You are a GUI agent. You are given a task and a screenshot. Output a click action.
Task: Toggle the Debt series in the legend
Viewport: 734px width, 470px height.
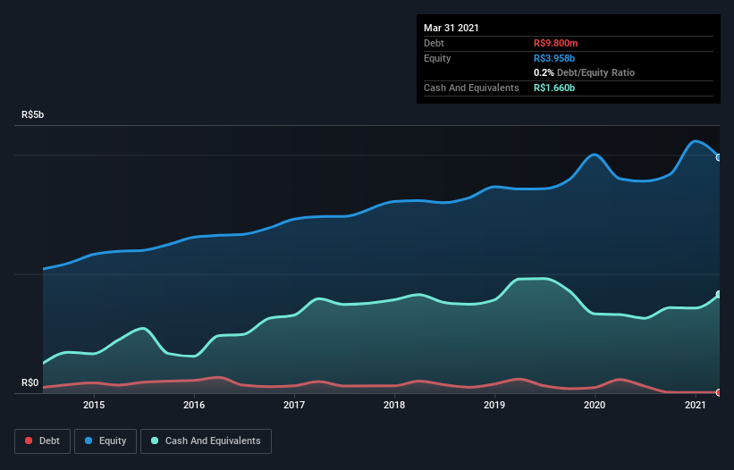click(x=40, y=441)
